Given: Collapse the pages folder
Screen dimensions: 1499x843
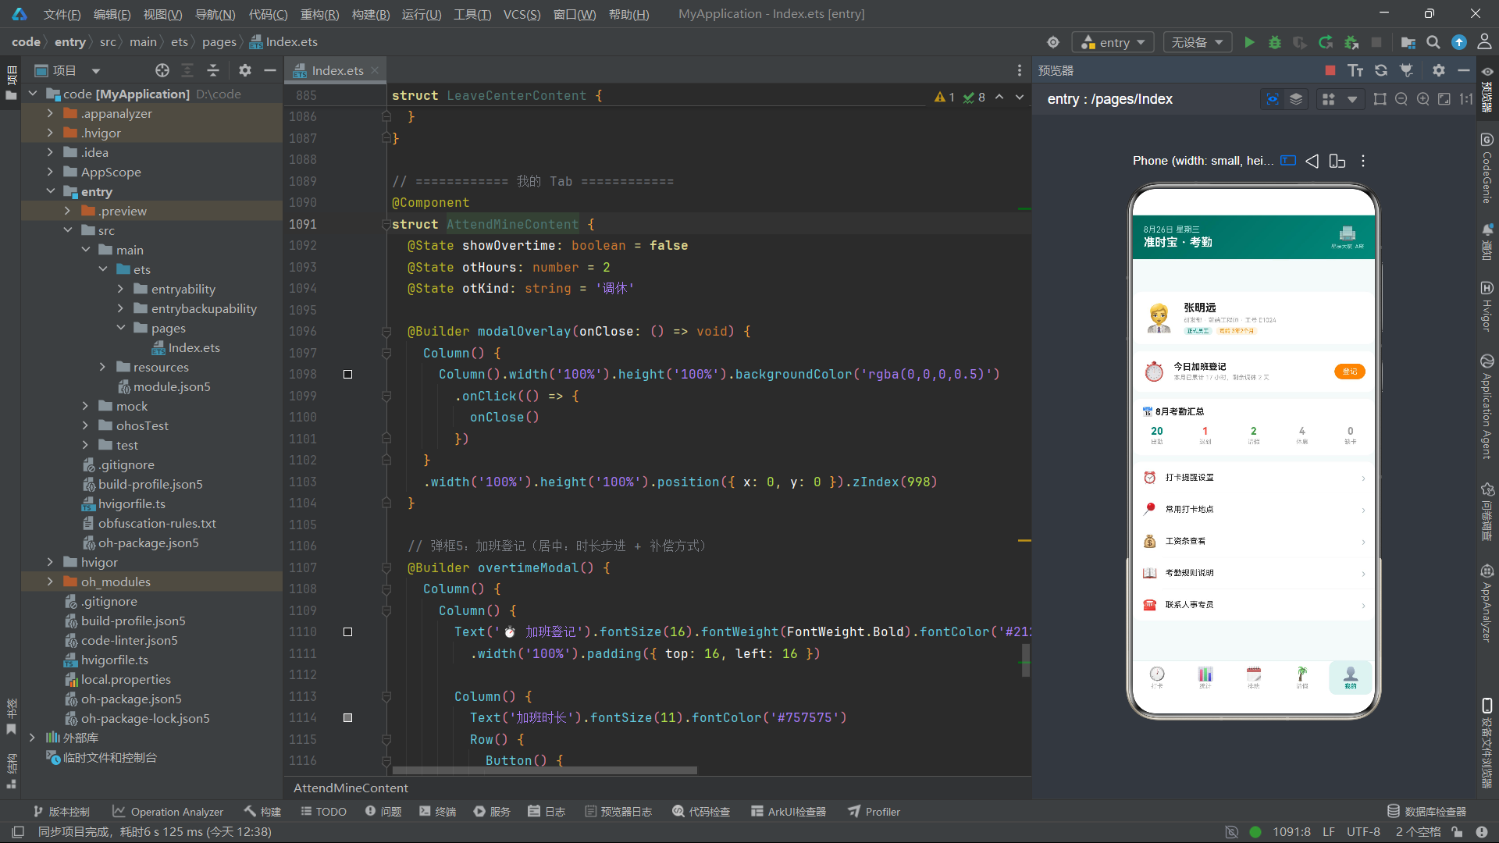Looking at the screenshot, I should click(x=120, y=328).
